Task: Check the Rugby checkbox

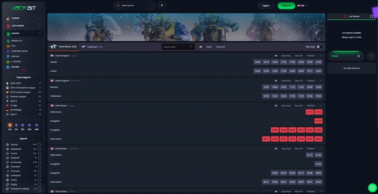Action: point(39,184)
